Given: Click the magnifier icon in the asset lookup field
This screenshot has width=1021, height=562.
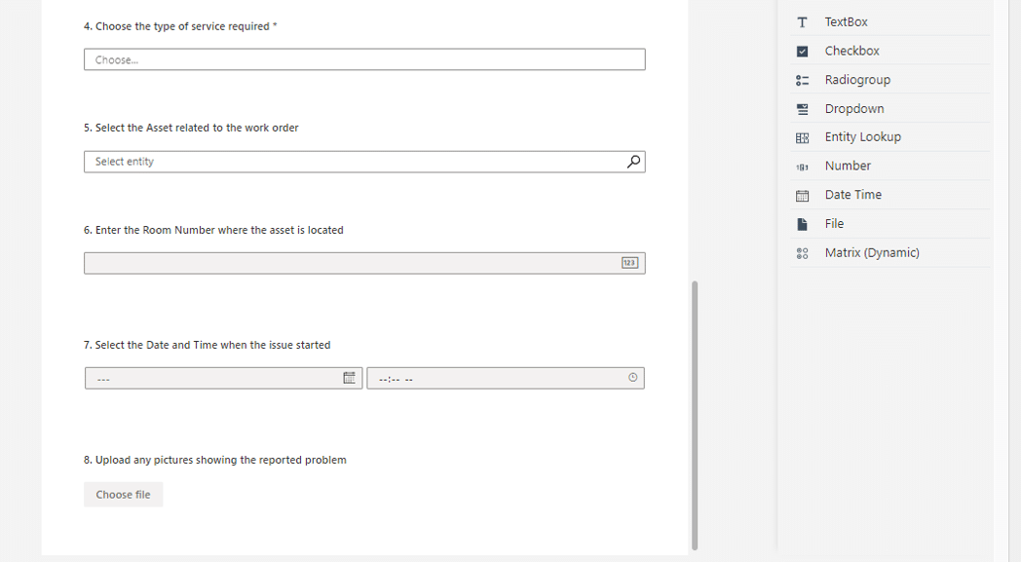Looking at the screenshot, I should 633,161.
